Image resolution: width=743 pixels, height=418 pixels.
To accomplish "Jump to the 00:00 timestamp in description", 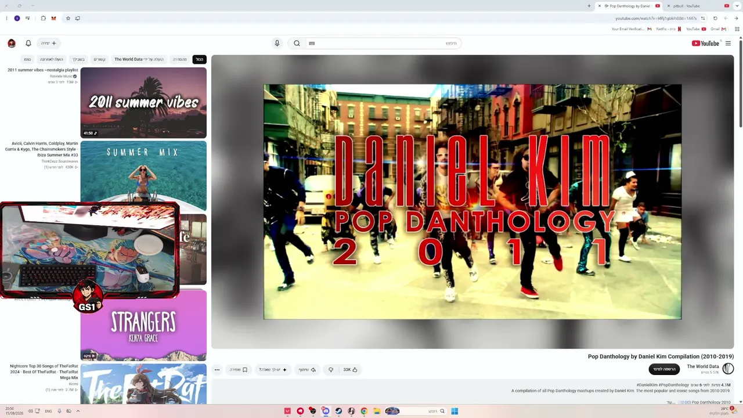I will (685, 402).
